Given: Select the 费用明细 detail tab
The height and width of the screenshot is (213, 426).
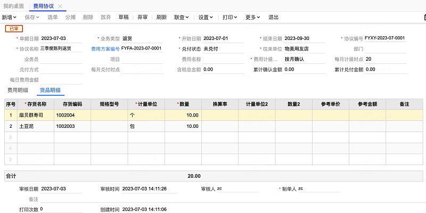Looking at the screenshot, I should [x=18, y=89].
